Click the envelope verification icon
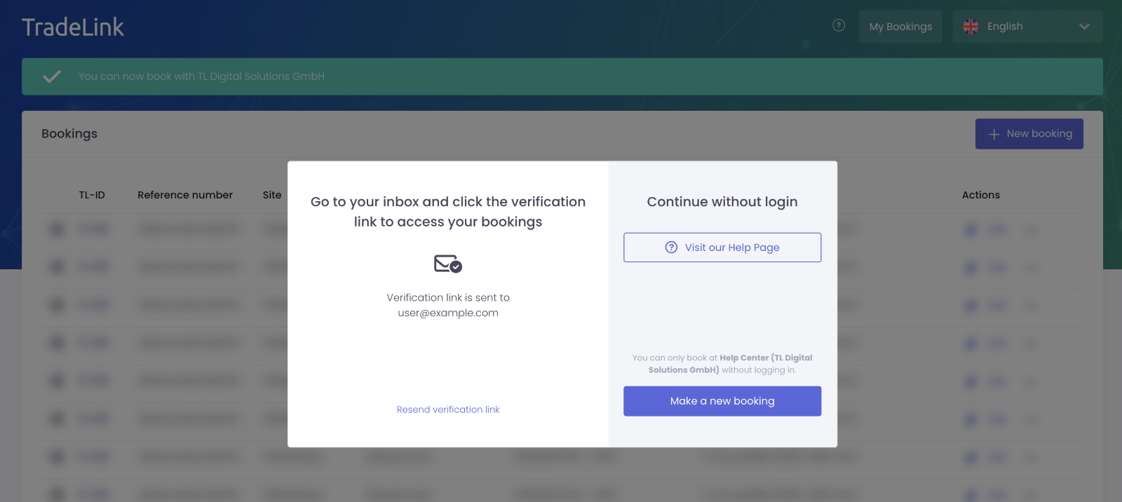 447,264
